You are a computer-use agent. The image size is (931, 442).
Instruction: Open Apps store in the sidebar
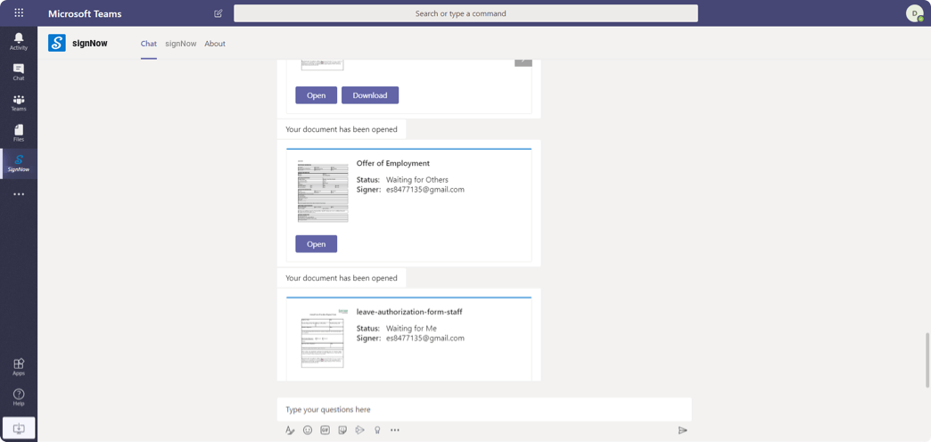19,366
